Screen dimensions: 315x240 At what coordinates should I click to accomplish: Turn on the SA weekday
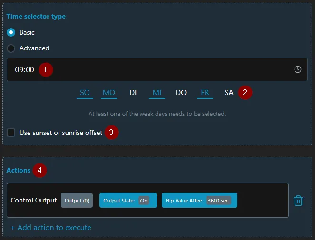click(x=229, y=93)
